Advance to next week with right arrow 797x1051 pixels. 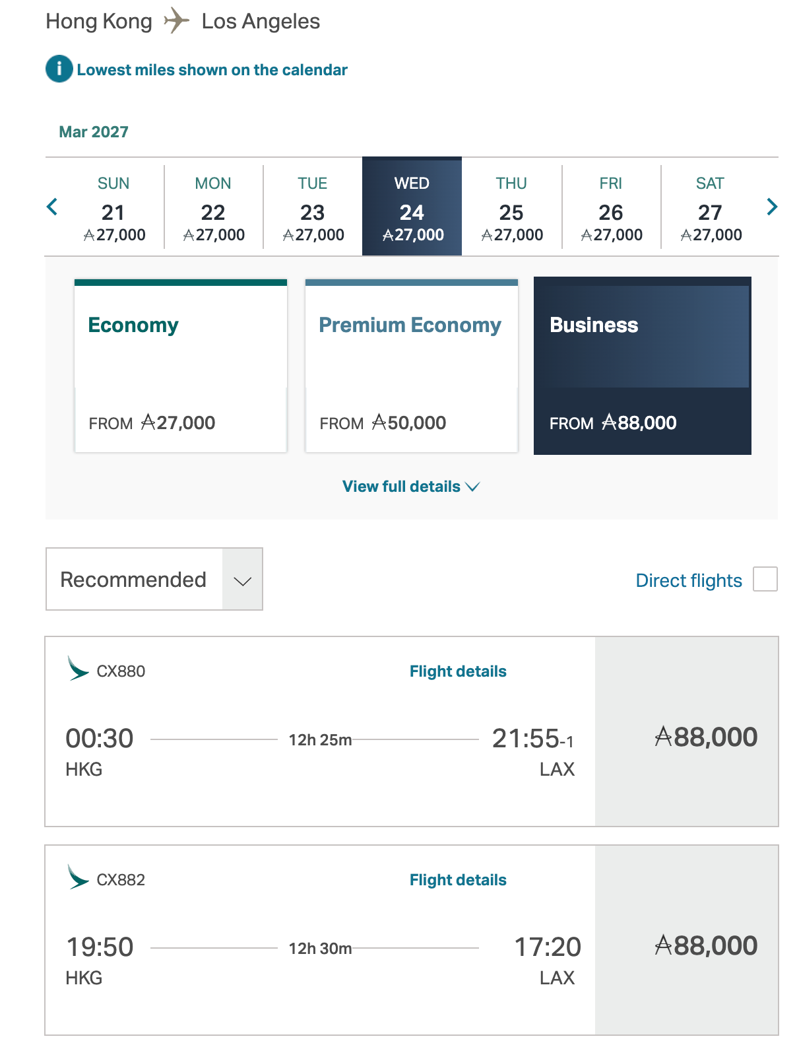pyautogui.click(x=772, y=207)
